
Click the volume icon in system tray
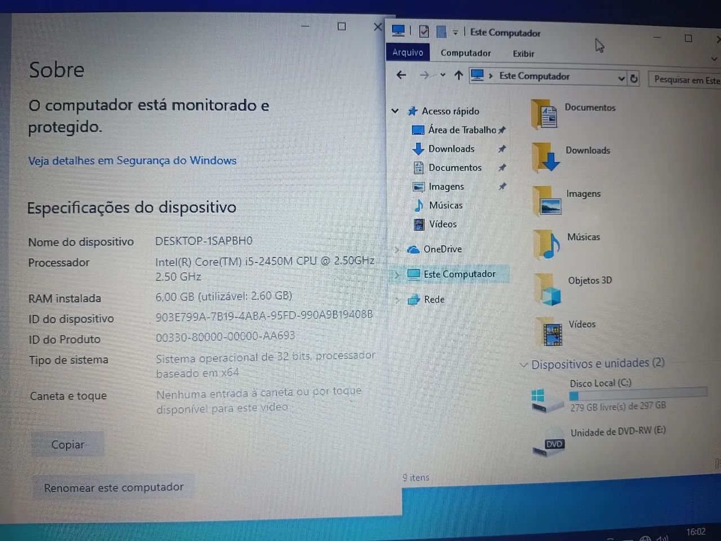point(662,538)
